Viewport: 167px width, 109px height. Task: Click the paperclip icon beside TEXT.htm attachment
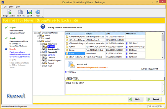coord(66,72)
